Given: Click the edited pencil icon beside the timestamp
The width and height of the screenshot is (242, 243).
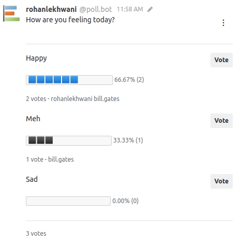Looking at the screenshot, I should click(150, 9).
